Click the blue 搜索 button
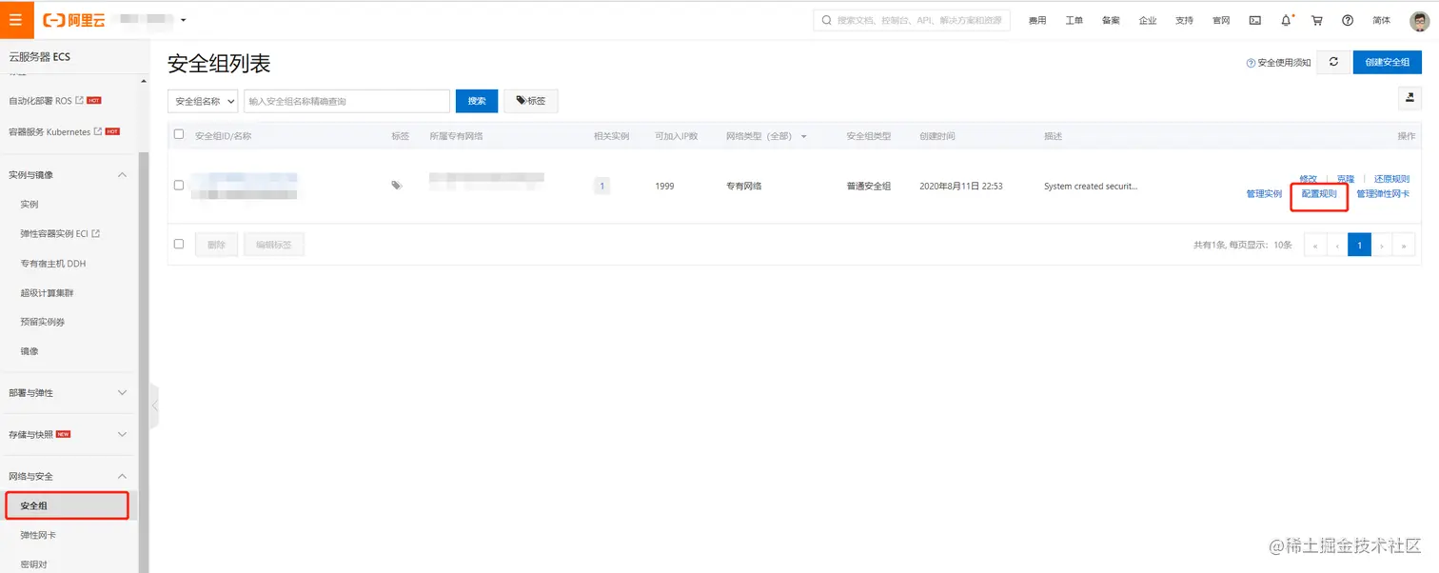Image resolution: width=1439 pixels, height=573 pixels. [x=477, y=101]
